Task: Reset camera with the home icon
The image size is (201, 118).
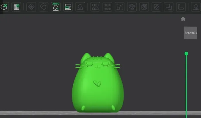Action: click(183, 19)
